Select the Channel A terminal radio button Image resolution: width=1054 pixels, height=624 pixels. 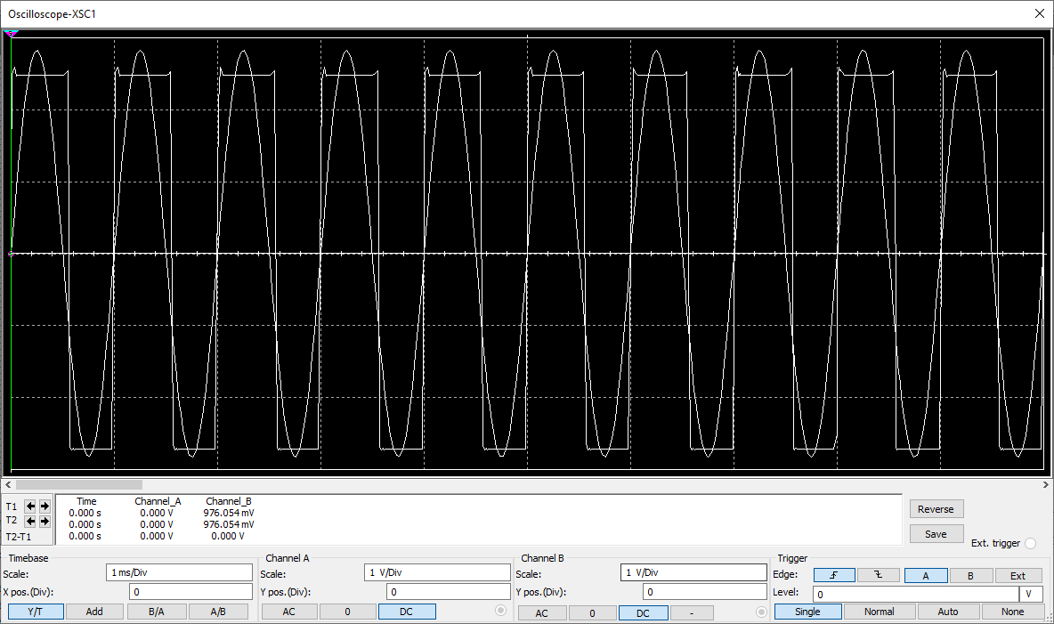point(500,611)
